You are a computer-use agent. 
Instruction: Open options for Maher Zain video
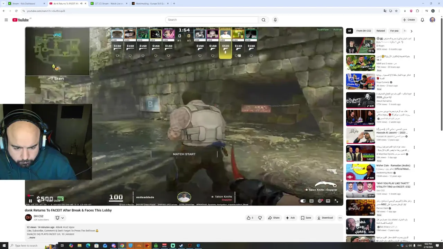[x=414, y=166]
